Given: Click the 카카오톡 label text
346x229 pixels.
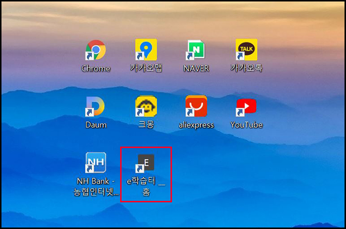Looking at the screenshot, I should [247, 68].
